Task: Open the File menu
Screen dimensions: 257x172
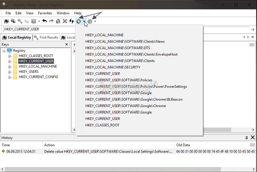Action: click(8, 13)
